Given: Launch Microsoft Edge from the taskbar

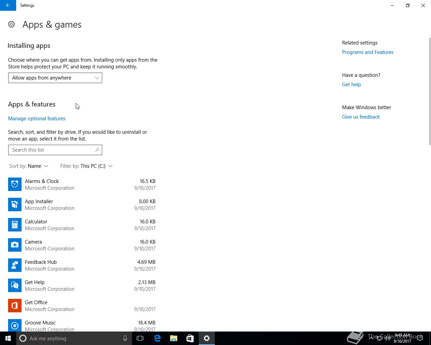Looking at the screenshot, I should (x=157, y=338).
